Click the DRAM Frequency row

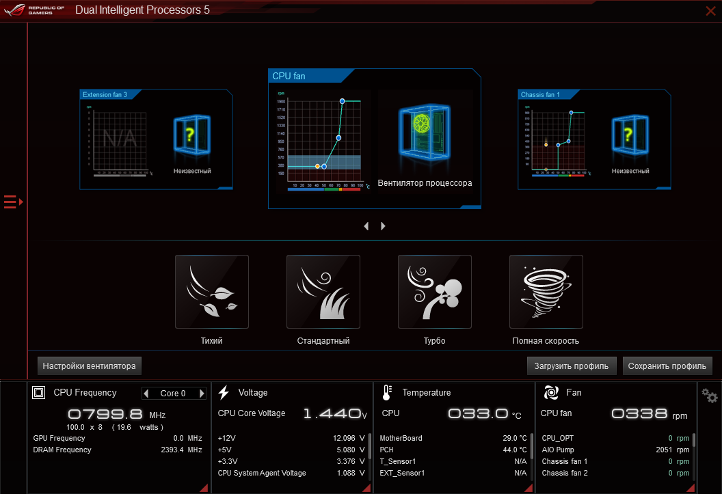118,450
